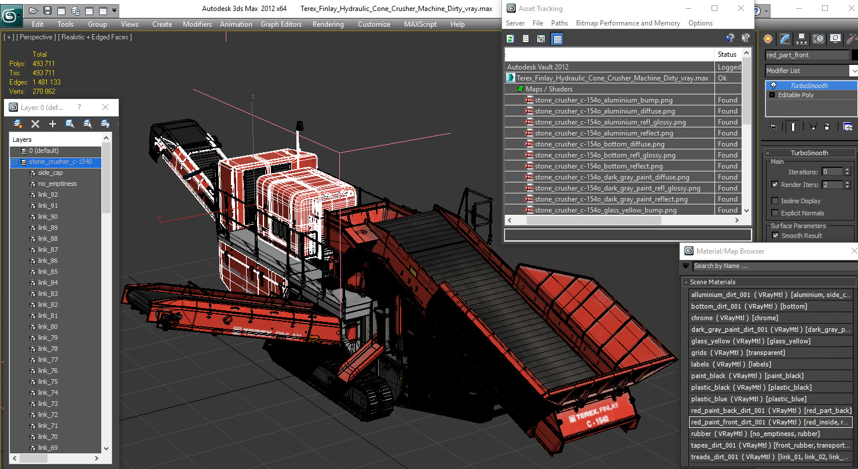Open the [ + ] viewport menu

pos(9,37)
